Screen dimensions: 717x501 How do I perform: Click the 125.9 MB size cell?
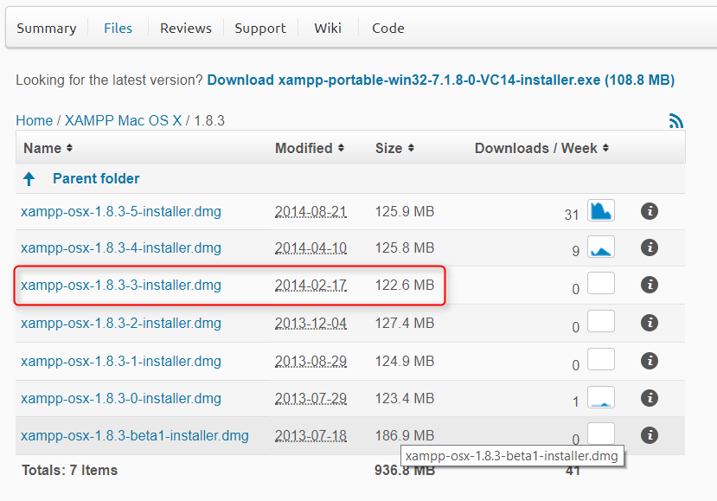pyautogui.click(x=404, y=211)
